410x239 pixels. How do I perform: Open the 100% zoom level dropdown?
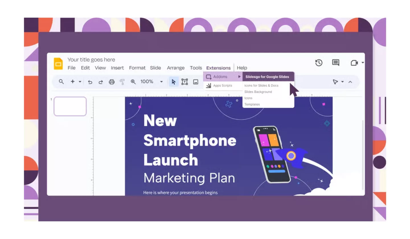(x=161, y=82)
